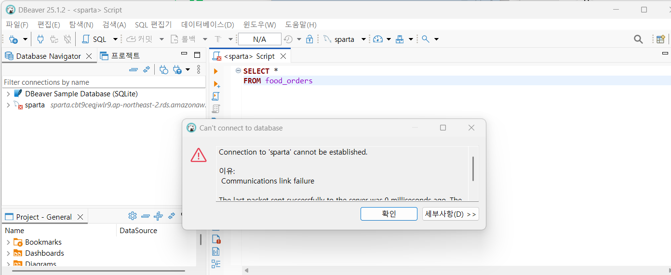The width and height of the screenshot is (671, 275).
Task: Expand the Dashboards folder
Action: pyautogui.click(x=8, y=253)
